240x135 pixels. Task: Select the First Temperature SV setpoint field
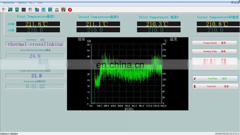coord(38,30)
